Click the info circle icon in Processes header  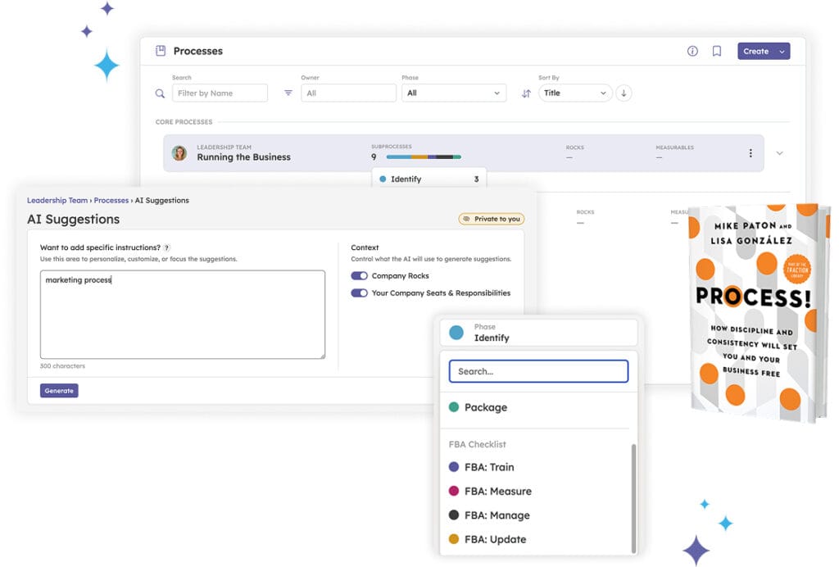[692, 51]
